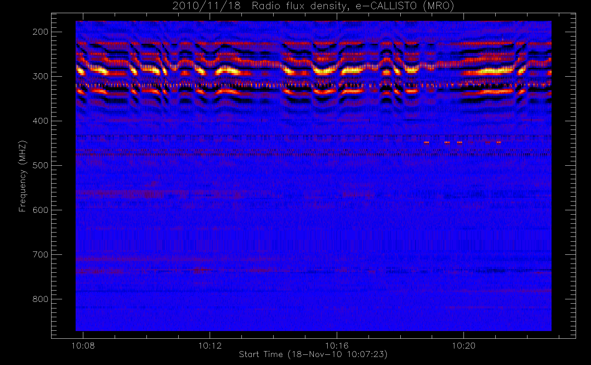
Task: Click the 200 frequency tick label
Action: click(x=41, y=32)
